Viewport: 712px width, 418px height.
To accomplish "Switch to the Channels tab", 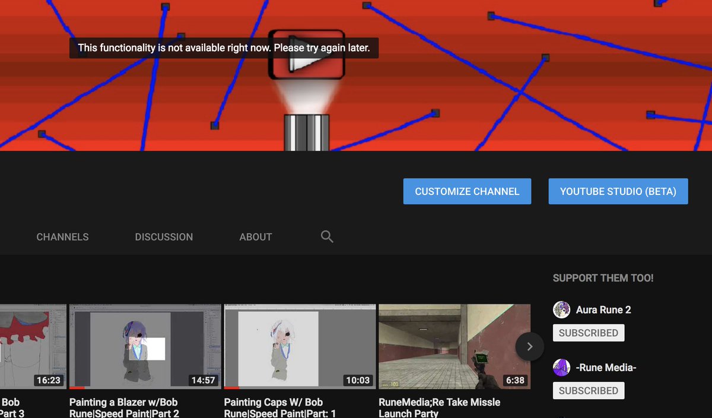I will [62, 237].
